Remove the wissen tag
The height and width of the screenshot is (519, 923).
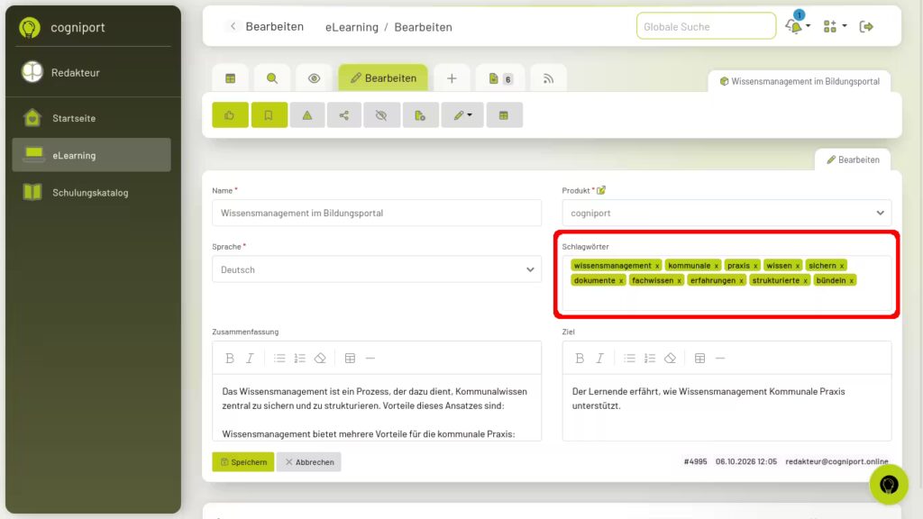click(798, 266)
